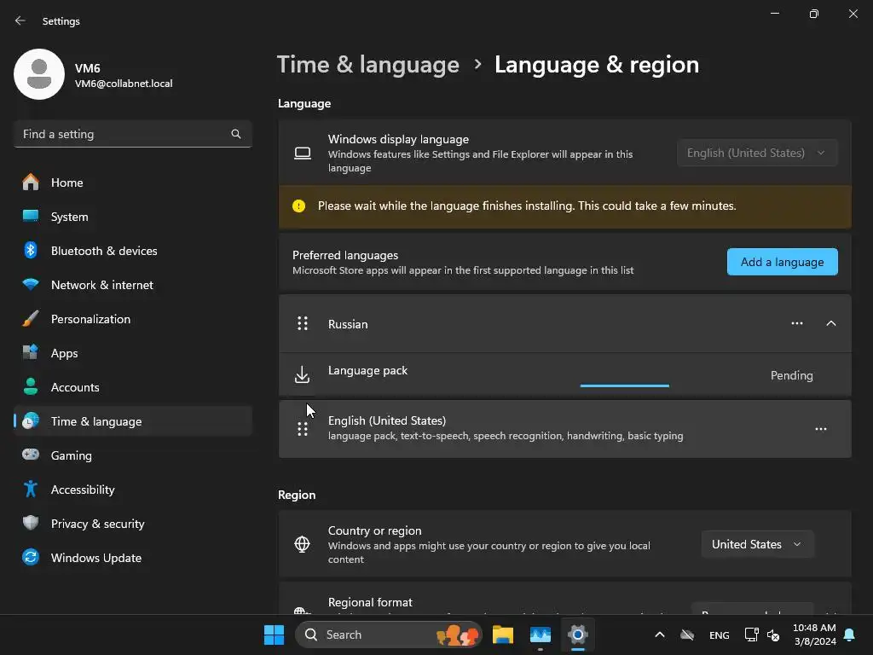Screen dimensions: 873x655
Task: Click the Settings gear on the taskbar
Action: pyautogui.click(x=578, y=635)
